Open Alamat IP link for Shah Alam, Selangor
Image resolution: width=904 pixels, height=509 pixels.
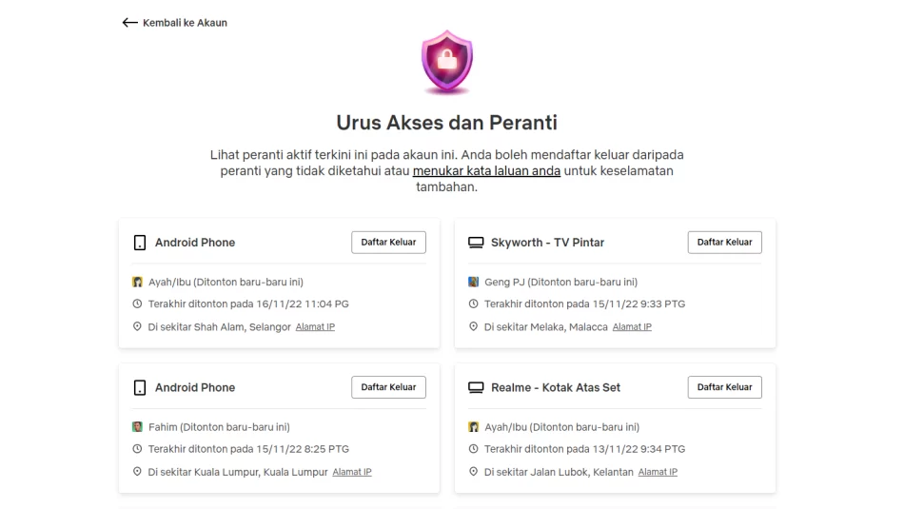(315, 327)
